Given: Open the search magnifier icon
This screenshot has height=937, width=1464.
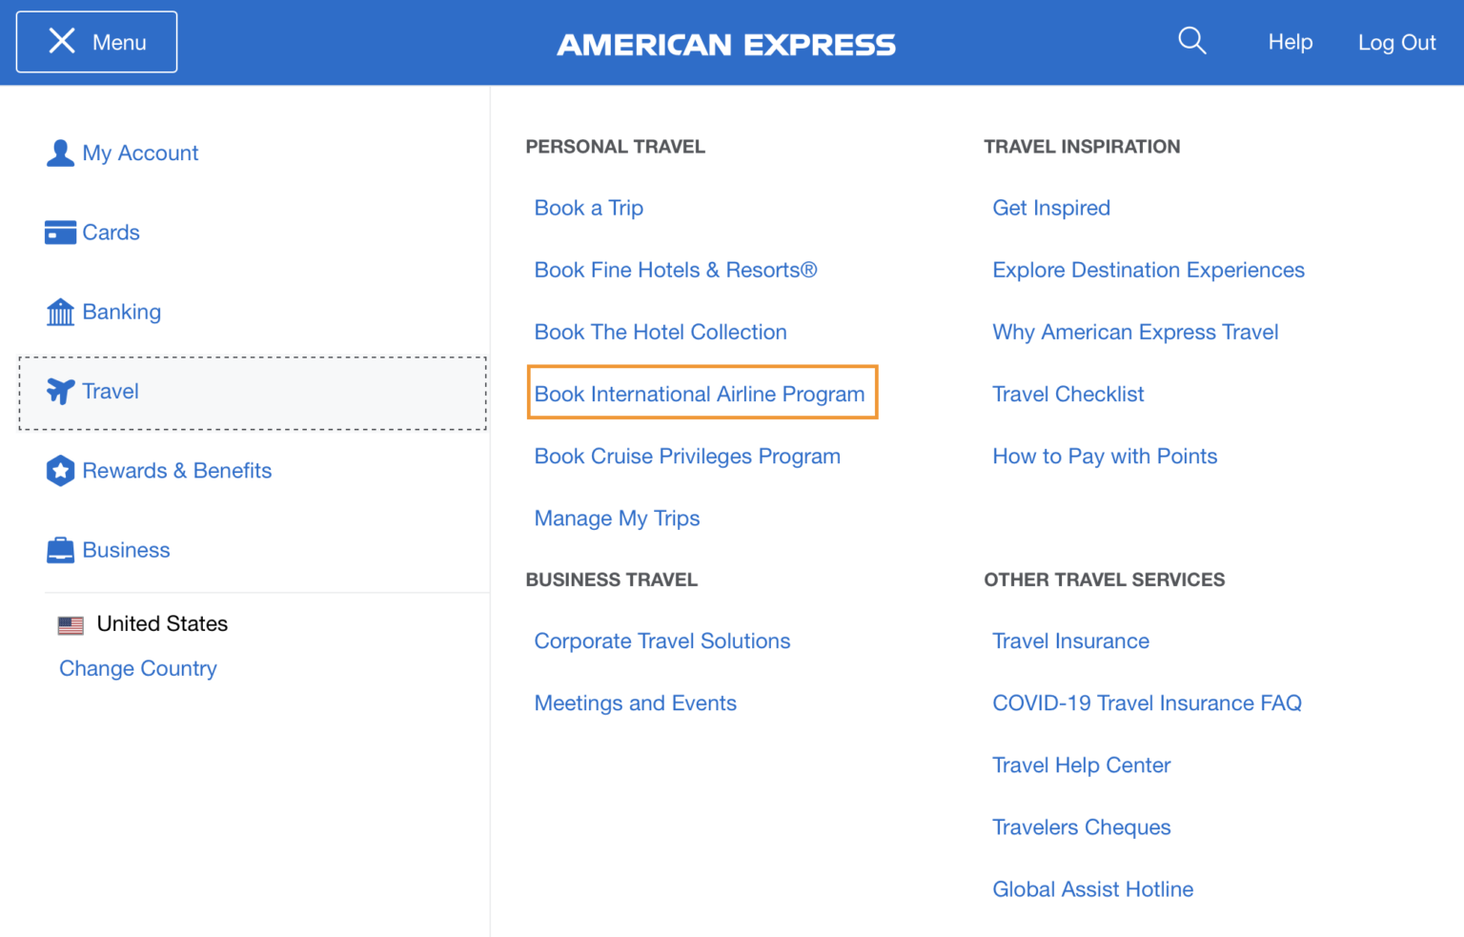Looking at the screenshot, I should coord(1192,41).
